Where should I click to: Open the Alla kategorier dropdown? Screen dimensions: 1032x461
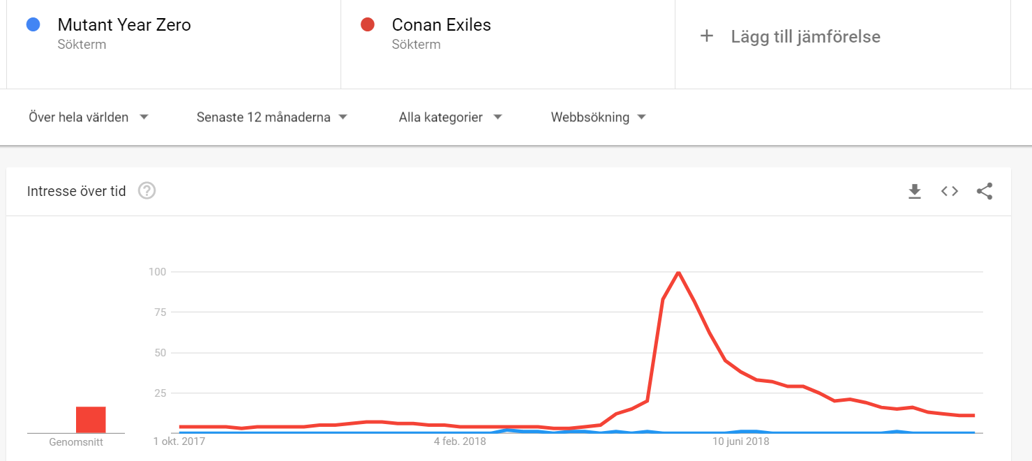tap(450, 117)
